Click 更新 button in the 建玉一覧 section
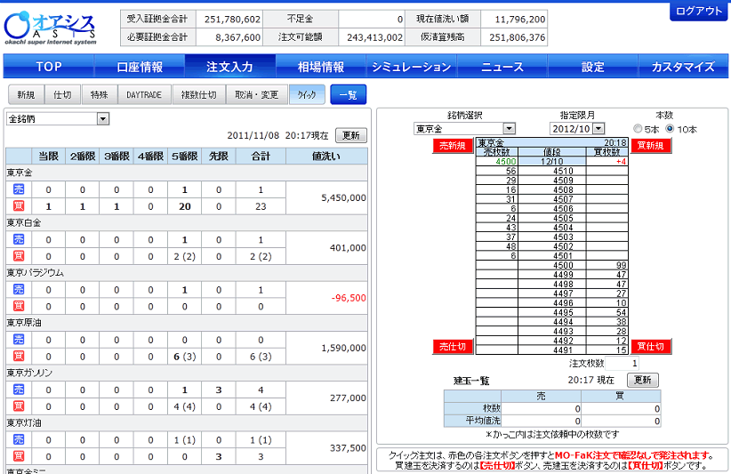731x474 pixels. point(643,380)
